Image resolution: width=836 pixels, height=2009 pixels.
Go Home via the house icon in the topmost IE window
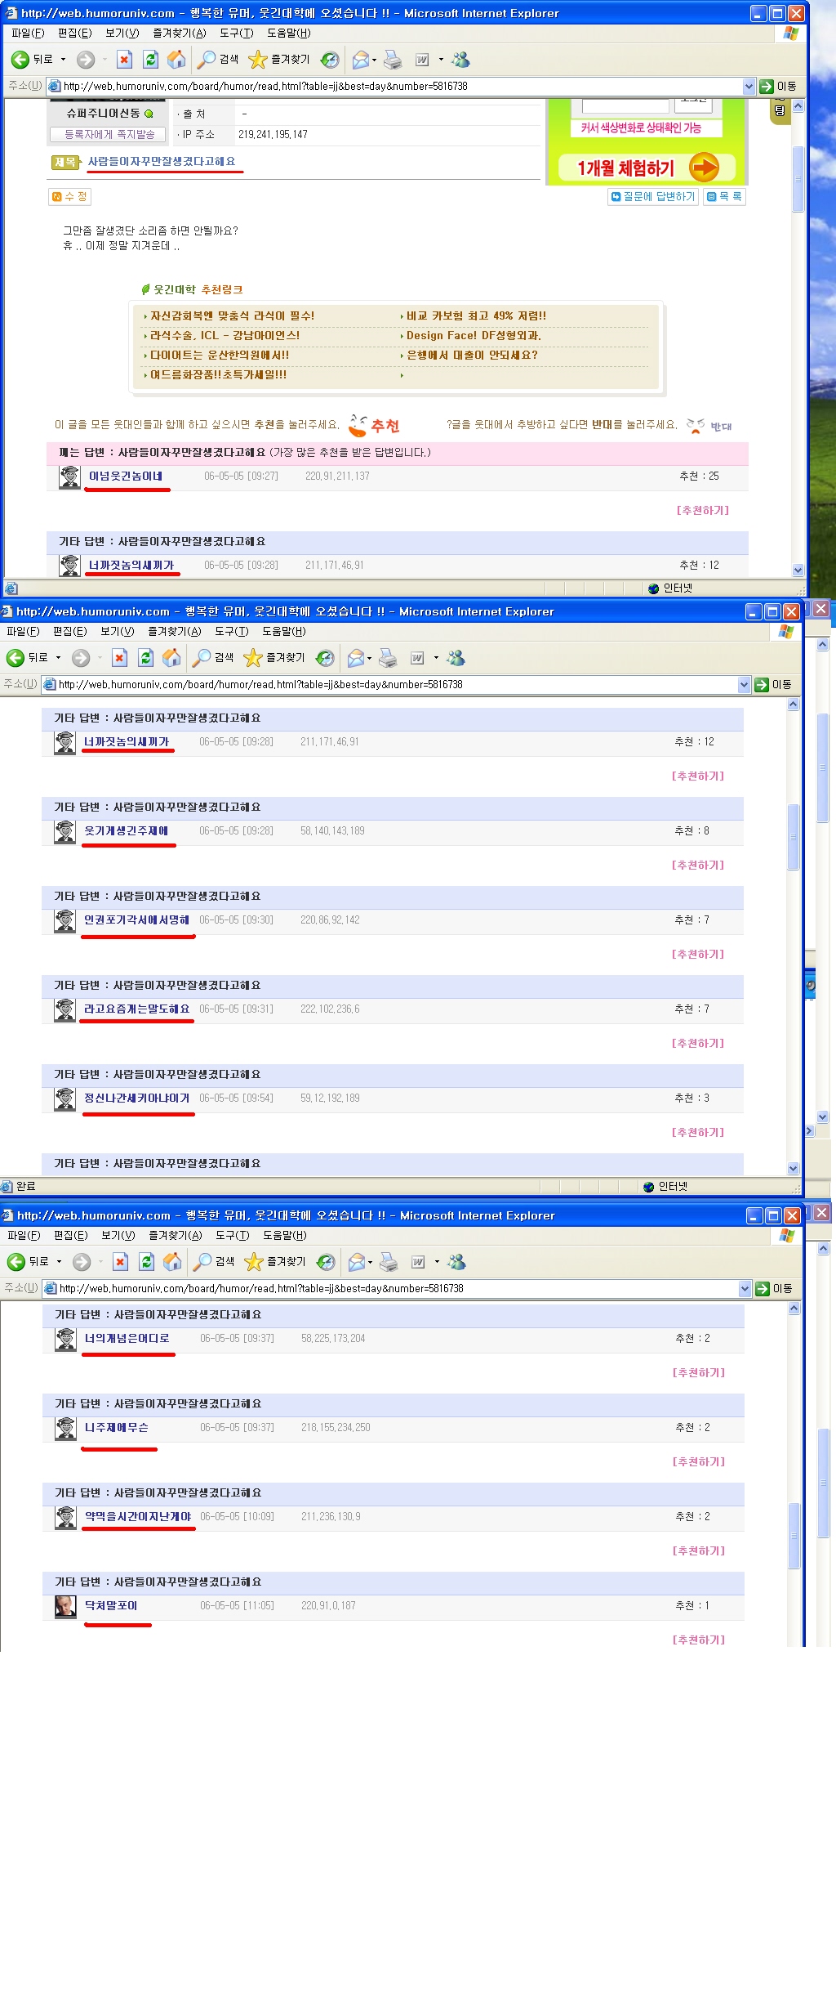[176, 60]
